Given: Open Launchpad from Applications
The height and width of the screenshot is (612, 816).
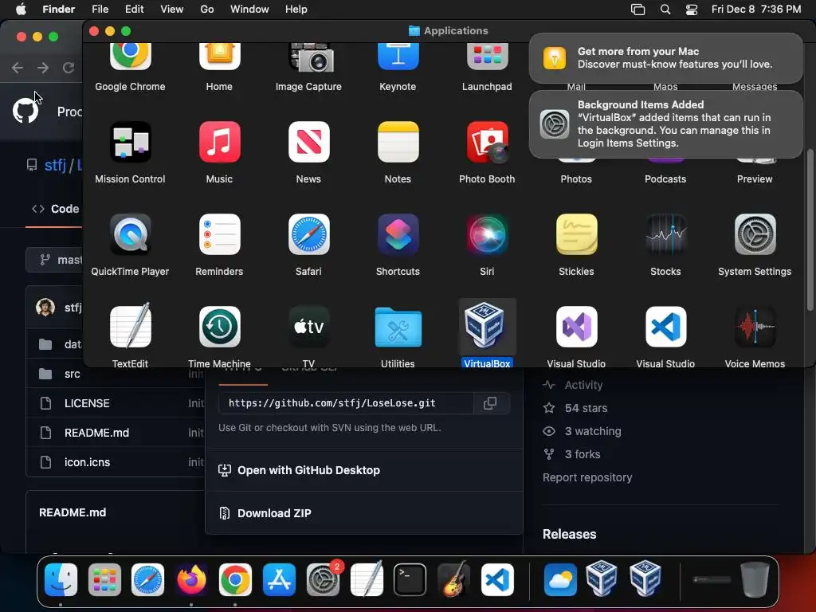Looking at the screenshot, I should 487,57.
